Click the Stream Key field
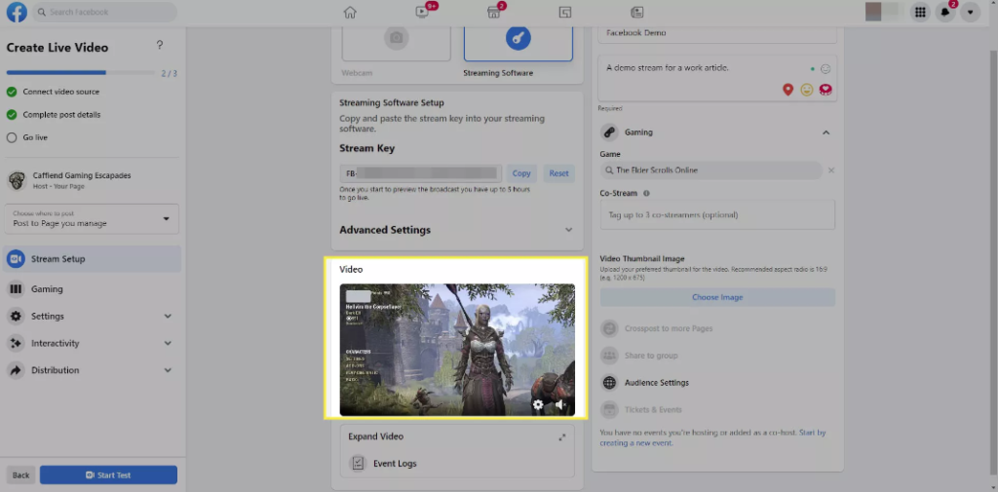This screenshot has width=998, height=492. click(x=421, y=173)
